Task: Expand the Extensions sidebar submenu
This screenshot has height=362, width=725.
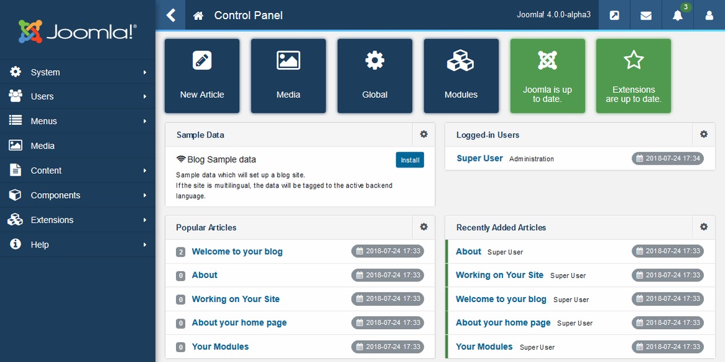Action: 77,220
